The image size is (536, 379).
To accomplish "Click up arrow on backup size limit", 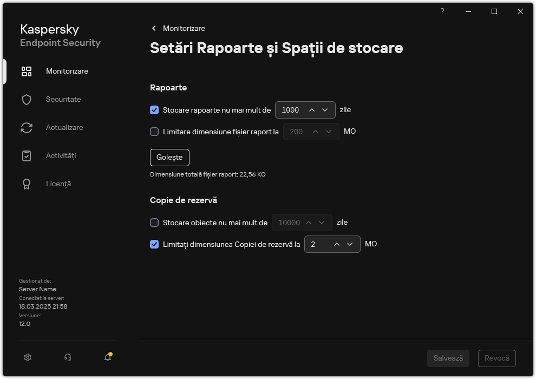I will 337,244.
